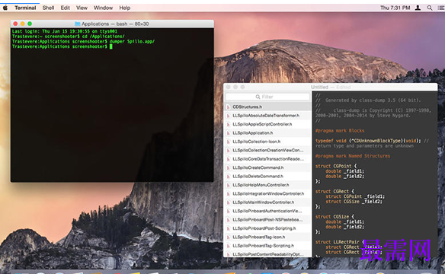Viewport: 445px width, 274px height.
Task: Select LLSpilloAppleScriptController.h file
Action: [x=267, y=124]
